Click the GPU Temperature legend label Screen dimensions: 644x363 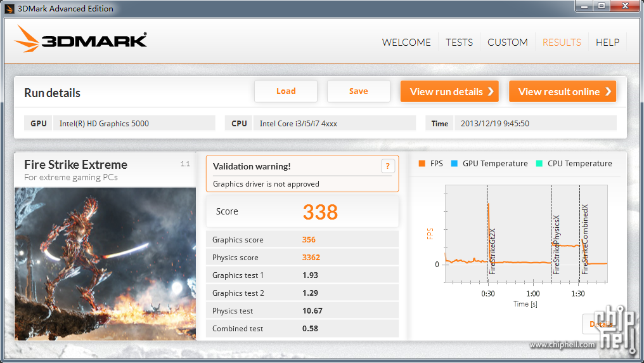[x=495, y=164]
